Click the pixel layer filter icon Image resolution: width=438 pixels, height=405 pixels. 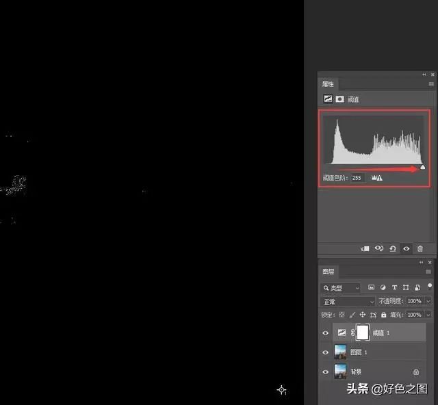tap(371, 287)
